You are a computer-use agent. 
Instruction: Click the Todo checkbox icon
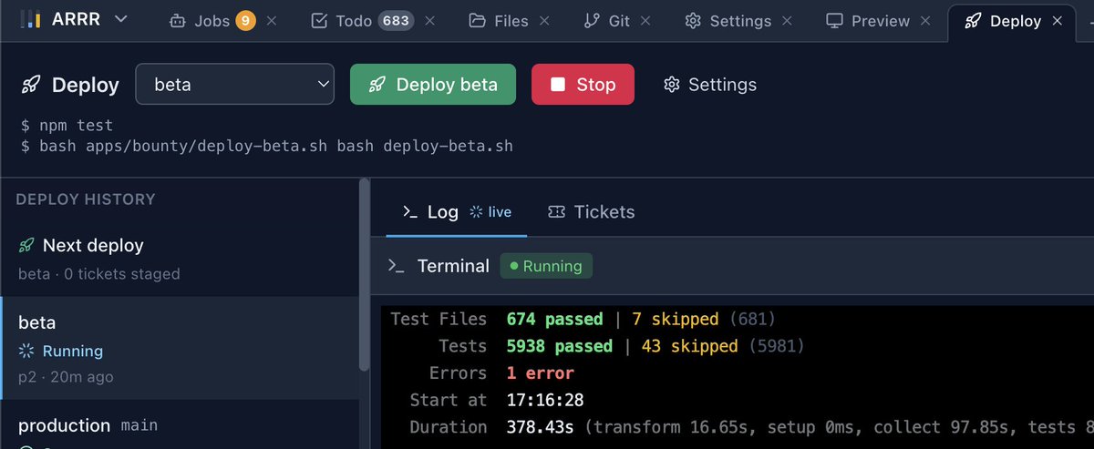point(319,20)
